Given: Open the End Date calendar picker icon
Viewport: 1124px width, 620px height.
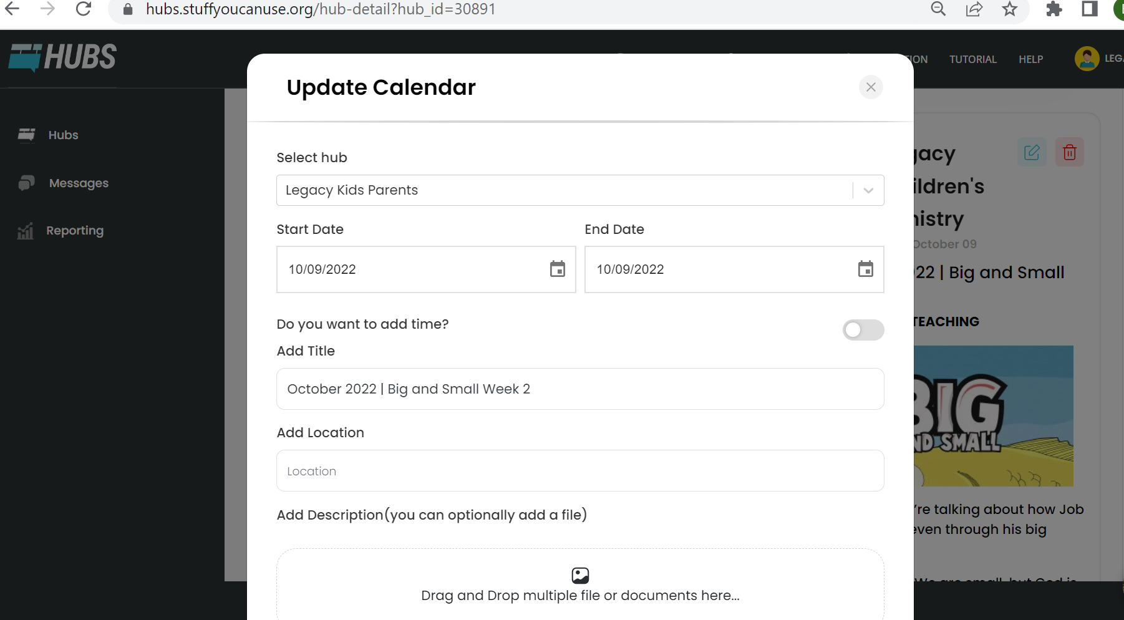Looking at the screenshot, I should 865,269.
